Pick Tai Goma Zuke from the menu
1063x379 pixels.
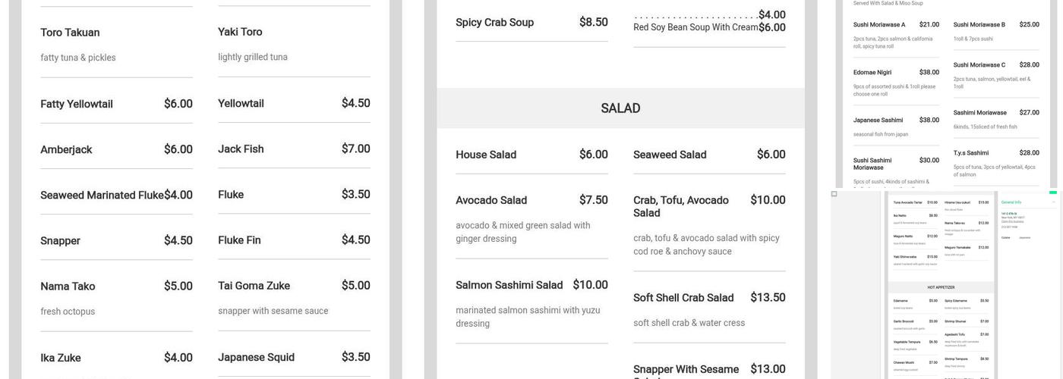(254, 286)
